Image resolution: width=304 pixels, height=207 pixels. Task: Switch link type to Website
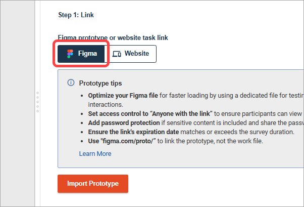click(x=130, y=54)
